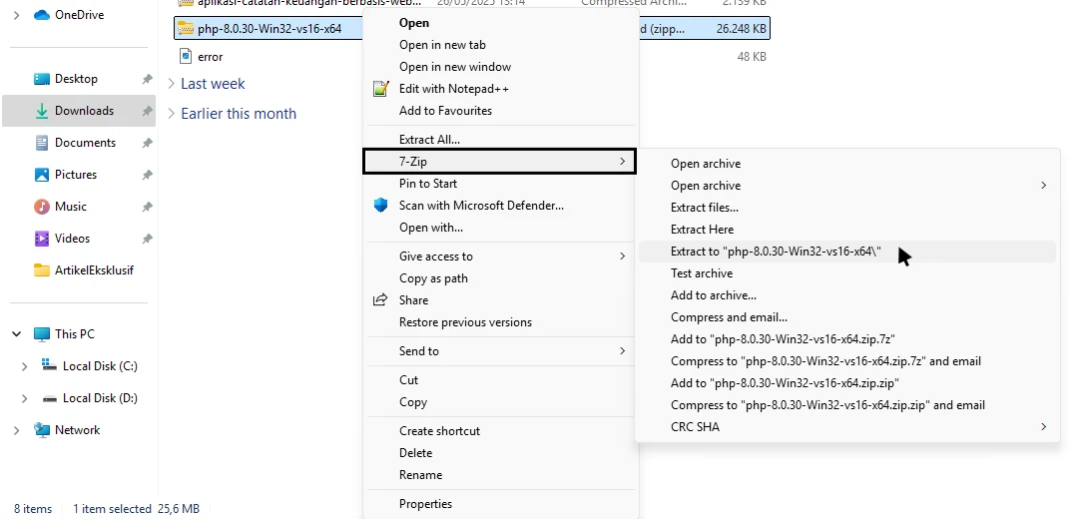Click the OneDrive cloud icon
Screen dimensions: 1084x519
(x=42, y=15)
